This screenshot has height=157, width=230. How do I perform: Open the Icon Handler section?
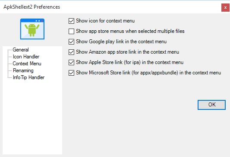[26, 57]
